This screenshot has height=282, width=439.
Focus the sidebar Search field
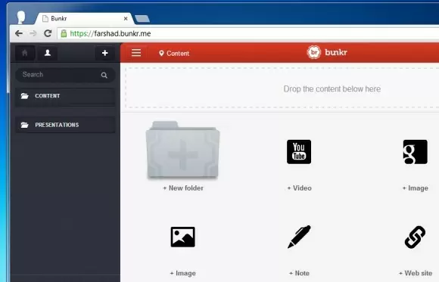coord(65,75)
